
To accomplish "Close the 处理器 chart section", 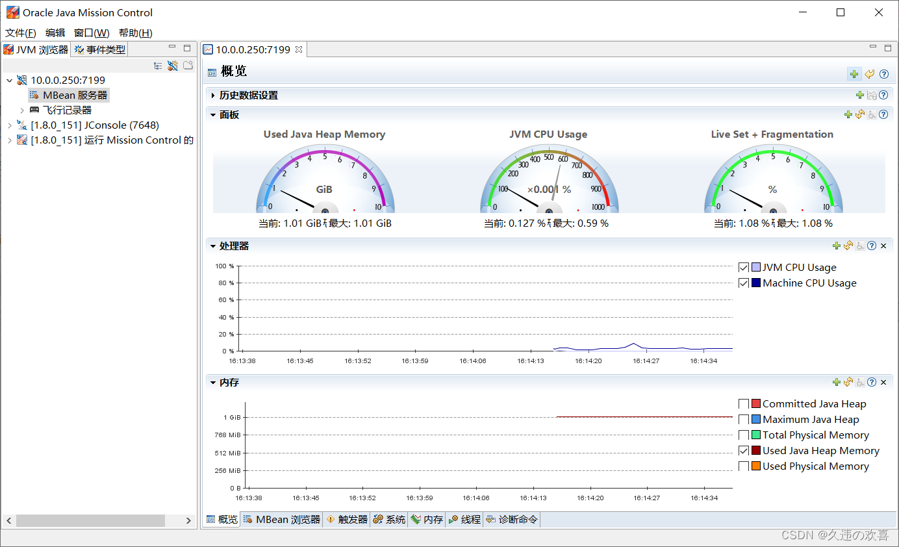I will tap(883, 246).
